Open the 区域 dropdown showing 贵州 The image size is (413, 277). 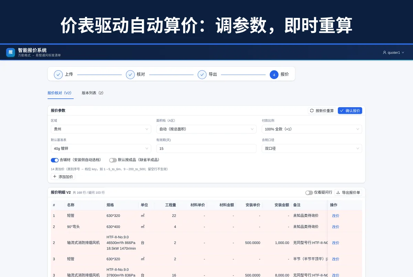[x=101, y=129]
